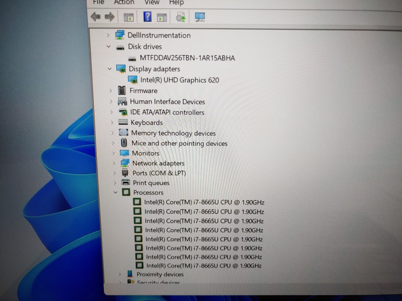
Task: Click the Update device driver toolbar icon
Action: click(x=181, y=17)
